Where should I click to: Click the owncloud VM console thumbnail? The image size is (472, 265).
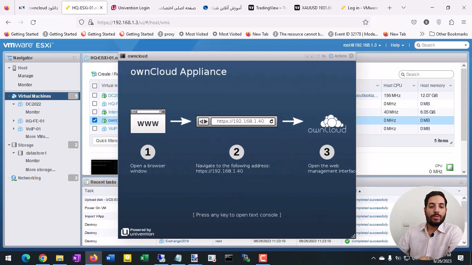[x=104, y=167]
